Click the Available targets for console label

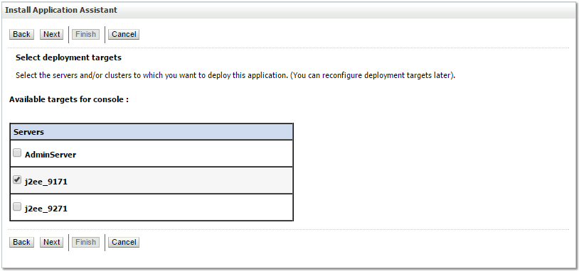69,99
